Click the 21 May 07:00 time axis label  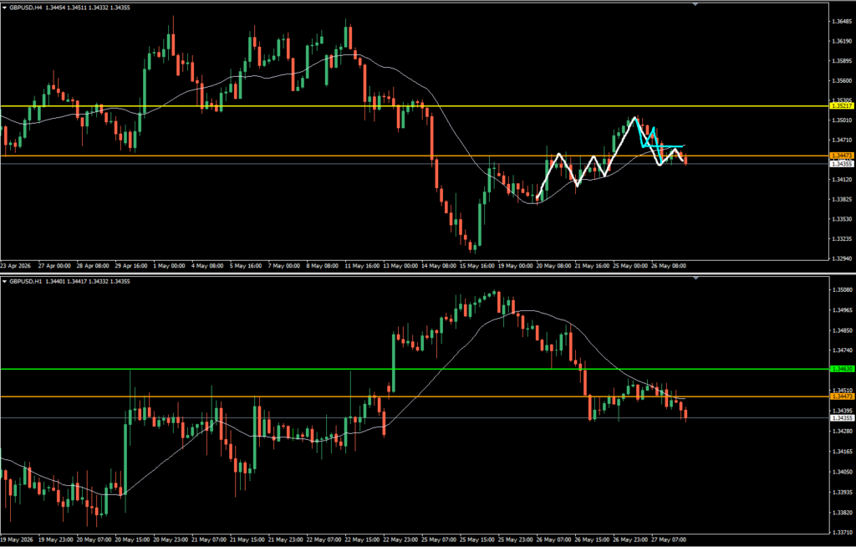tap(209, 540)
